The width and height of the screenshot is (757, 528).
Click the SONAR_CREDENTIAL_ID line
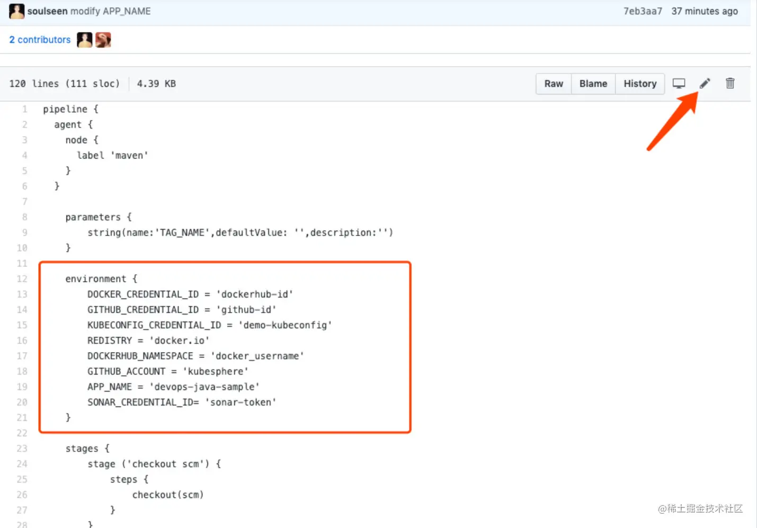tap(182, 402)
